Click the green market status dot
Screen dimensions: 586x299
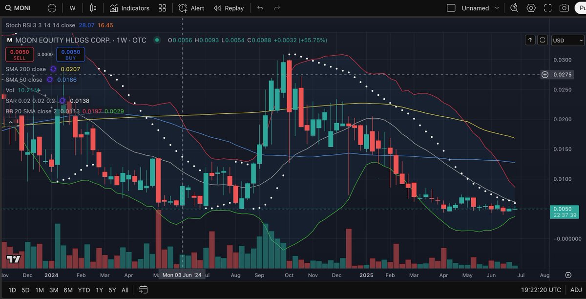click(157, 40)
